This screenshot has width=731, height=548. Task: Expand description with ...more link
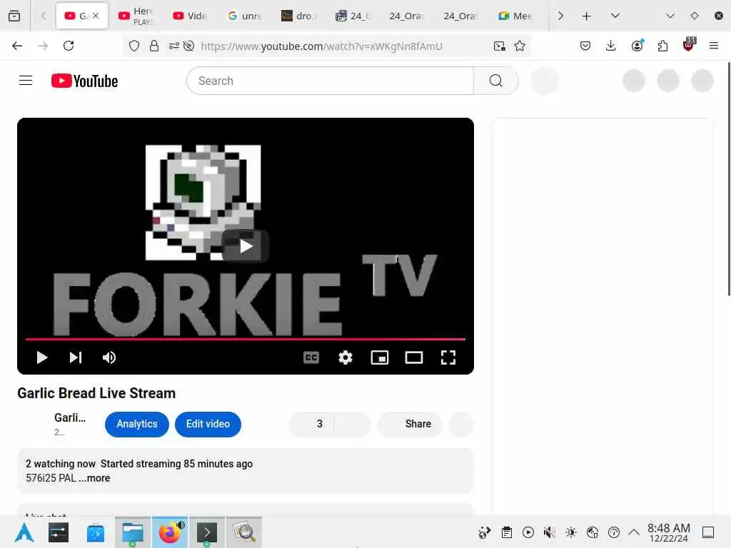coord(95,478)
